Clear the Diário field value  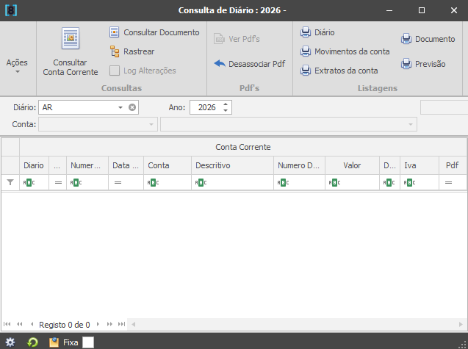pyautogui.click(x=132, y=107)
